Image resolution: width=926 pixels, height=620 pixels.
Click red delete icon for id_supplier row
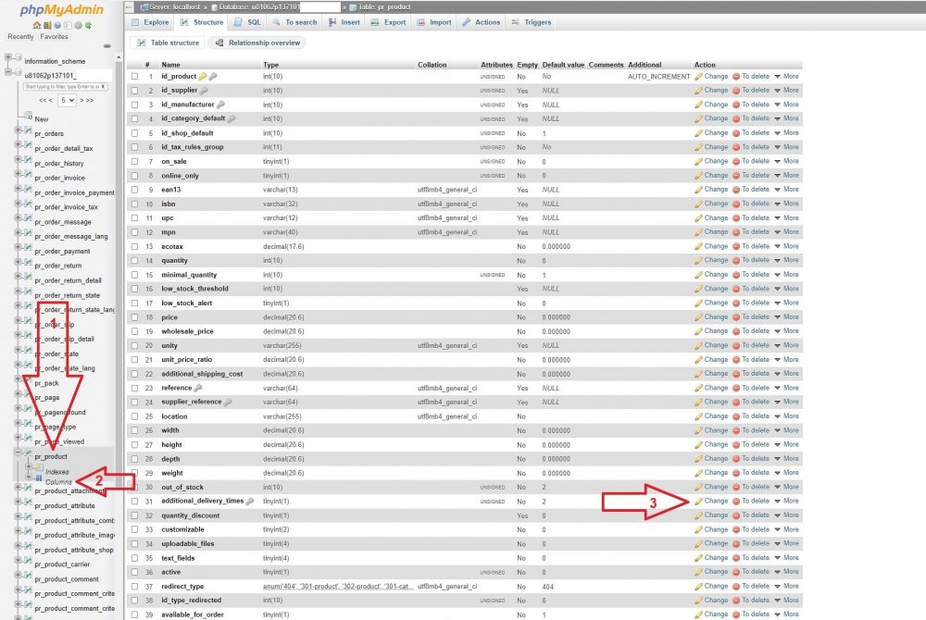click(x=736, y=91)
